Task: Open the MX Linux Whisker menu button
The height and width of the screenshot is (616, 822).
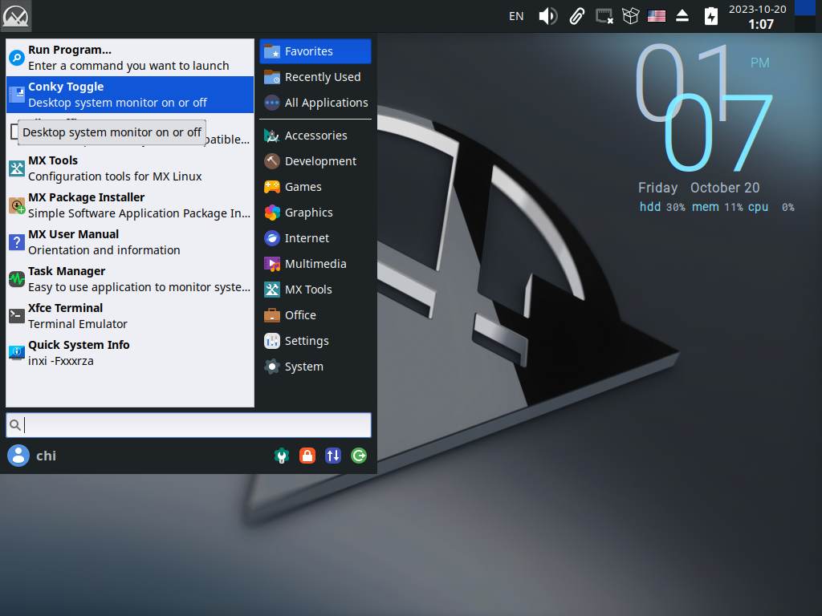Action: tap(15, 16)
